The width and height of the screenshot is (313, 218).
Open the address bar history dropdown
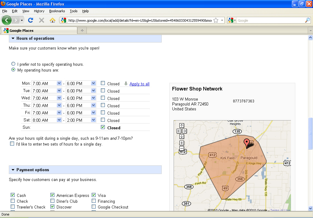click(222, 20)
